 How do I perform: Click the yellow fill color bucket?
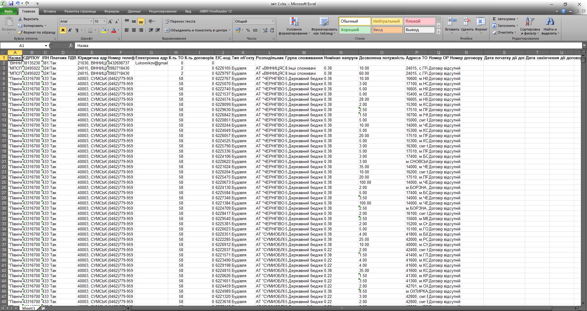click(104, 30)
